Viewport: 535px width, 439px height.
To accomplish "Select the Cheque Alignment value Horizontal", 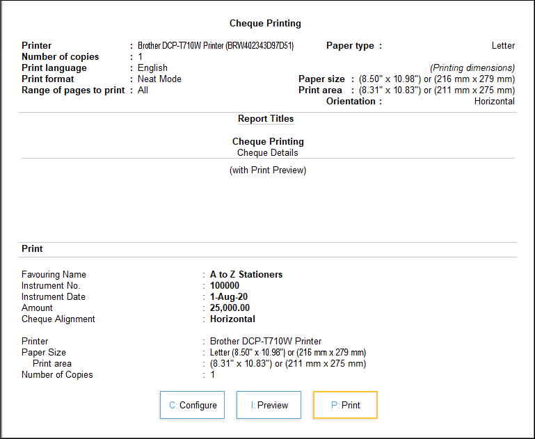I will coord(232,319).
